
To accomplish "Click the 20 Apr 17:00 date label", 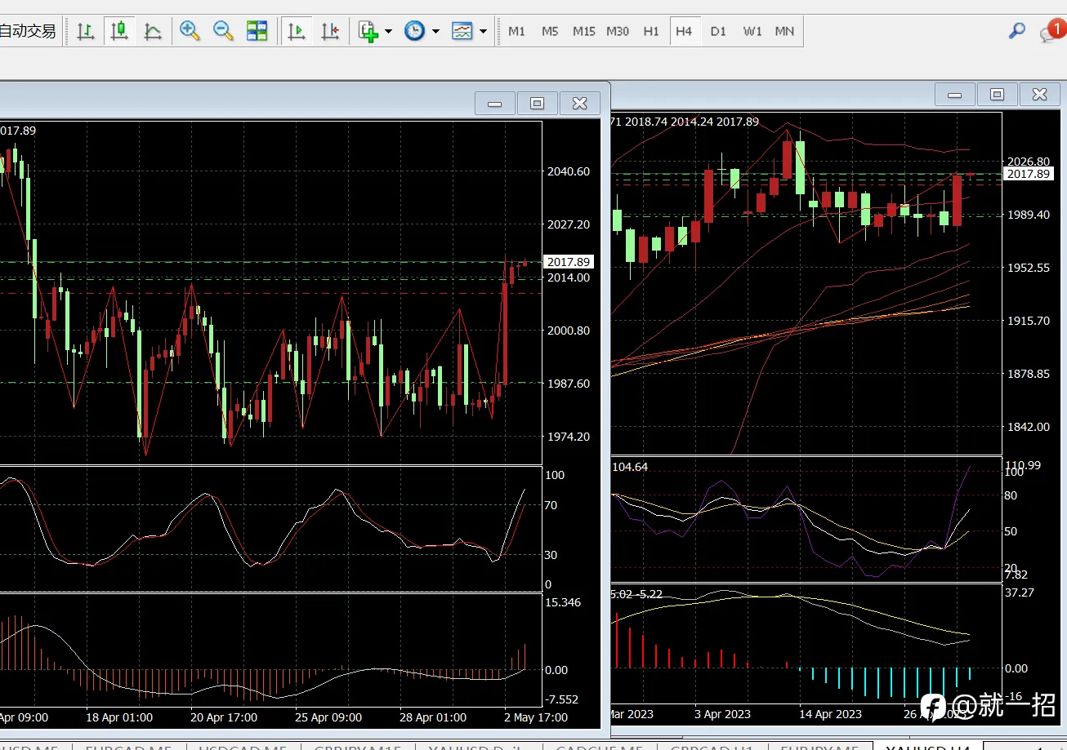I will click(x=224, y=717).
